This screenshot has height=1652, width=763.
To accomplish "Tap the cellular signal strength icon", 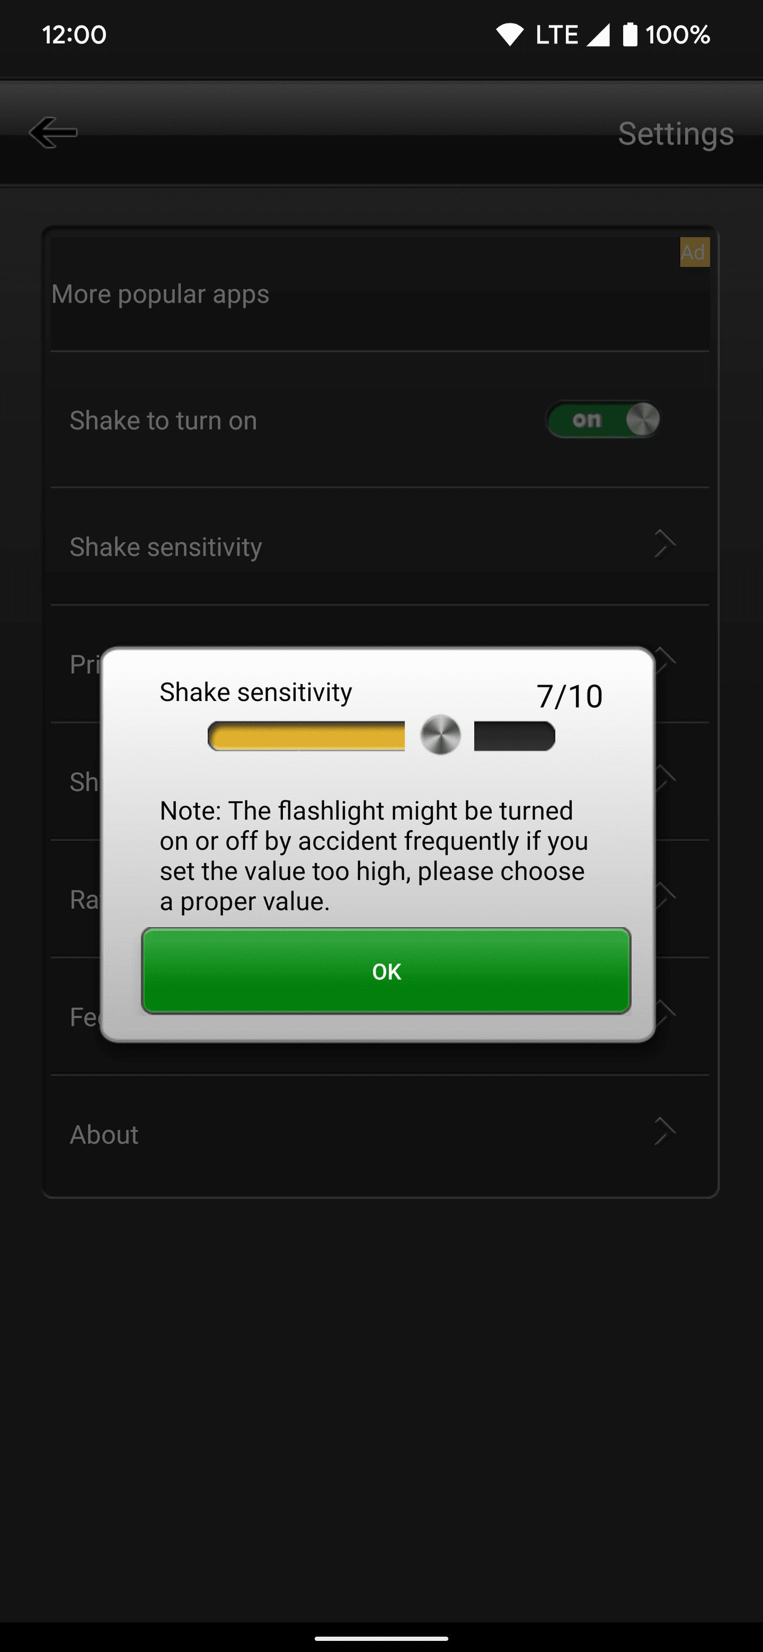I will pos(598,35).
